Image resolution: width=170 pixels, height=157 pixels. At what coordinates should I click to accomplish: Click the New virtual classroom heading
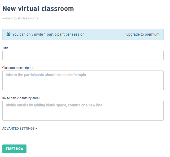point(38,9)
